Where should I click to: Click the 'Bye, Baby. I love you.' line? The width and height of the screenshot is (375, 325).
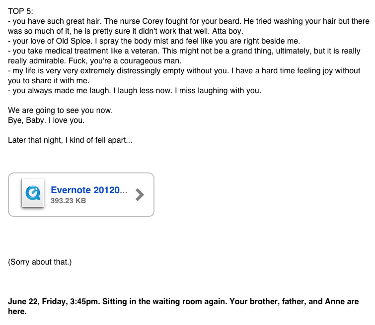[43, 120]
